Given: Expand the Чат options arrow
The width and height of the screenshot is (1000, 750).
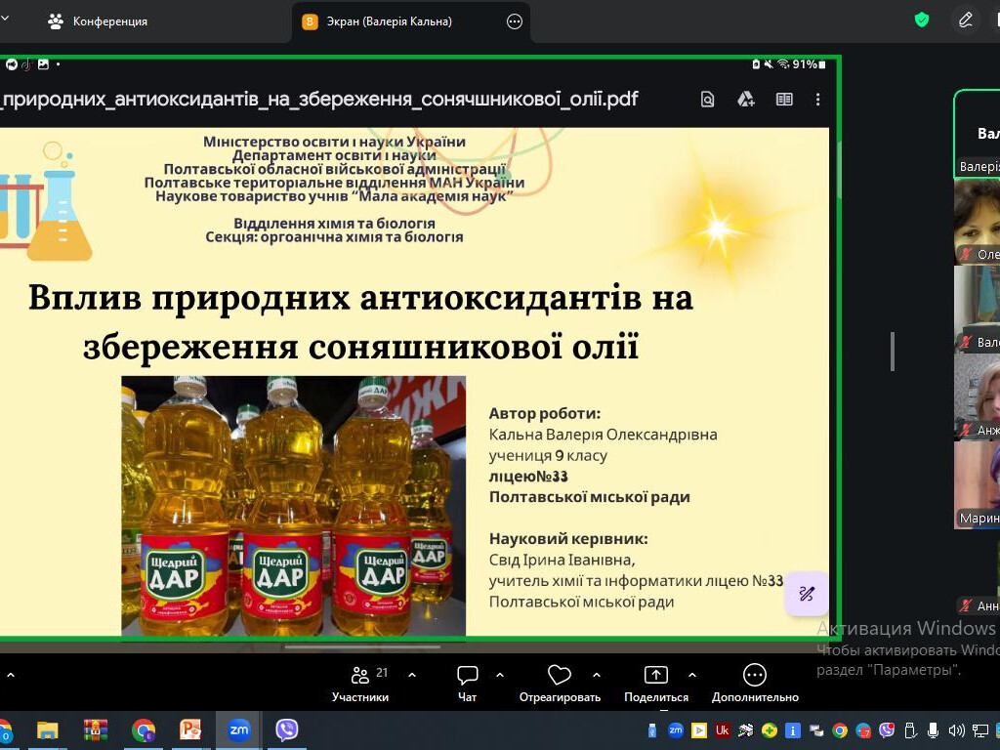Looking at the screenshot, I should (x=500, y=675).
